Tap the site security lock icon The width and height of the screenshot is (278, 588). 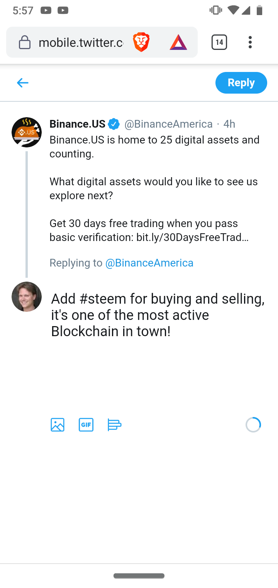tap(25, 43)
